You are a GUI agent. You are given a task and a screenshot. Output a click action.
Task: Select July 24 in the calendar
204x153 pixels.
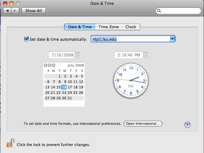click(70, 93)
